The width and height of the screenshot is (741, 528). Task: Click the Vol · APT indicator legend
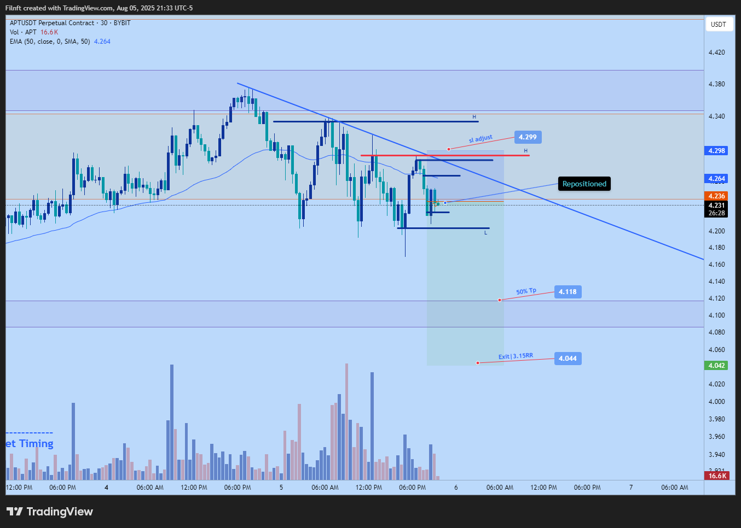coord(24,32)
